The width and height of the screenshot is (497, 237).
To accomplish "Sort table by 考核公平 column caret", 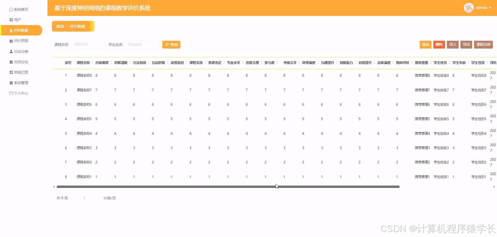I will (299, 63).
